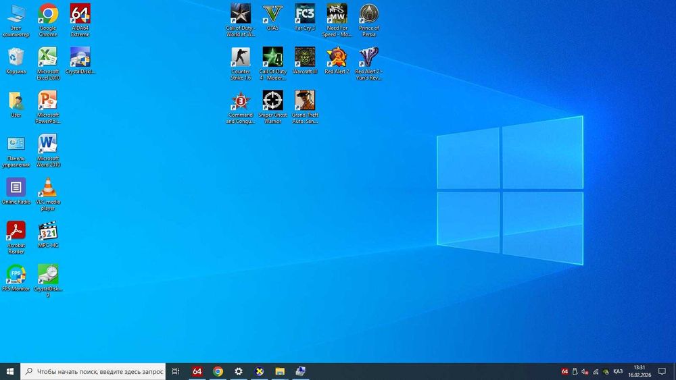Select the Корзина recycle bin icon

click(16, 61)
